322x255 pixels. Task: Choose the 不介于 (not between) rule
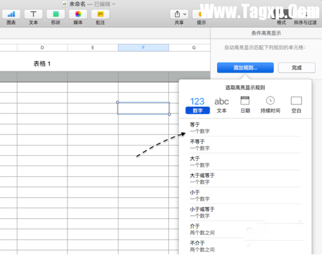(x=245, y=247)
